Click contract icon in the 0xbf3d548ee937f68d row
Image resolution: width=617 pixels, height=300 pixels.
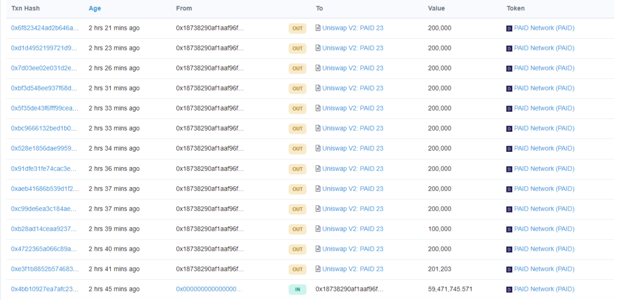[318, 88]
